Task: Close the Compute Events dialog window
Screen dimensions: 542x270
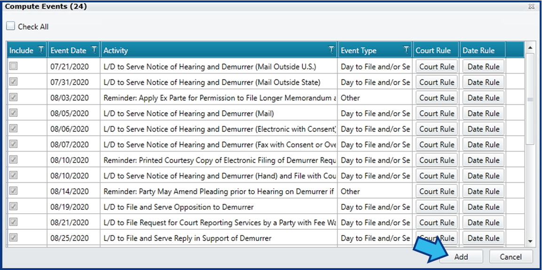Action: (x=531, y=6)
